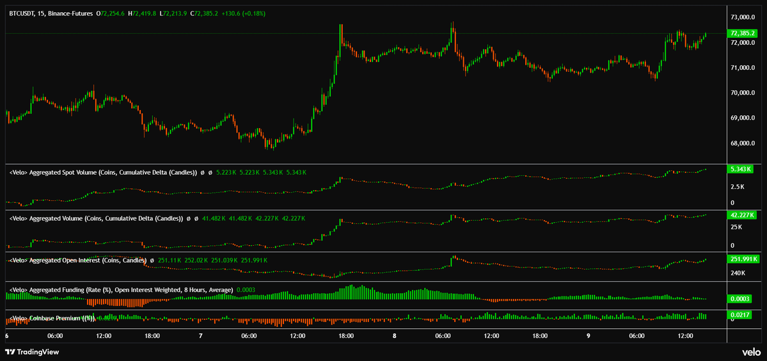Click the 70,000.0 price axis label
This screenshot has height=361, width=767.
point(743,93)
